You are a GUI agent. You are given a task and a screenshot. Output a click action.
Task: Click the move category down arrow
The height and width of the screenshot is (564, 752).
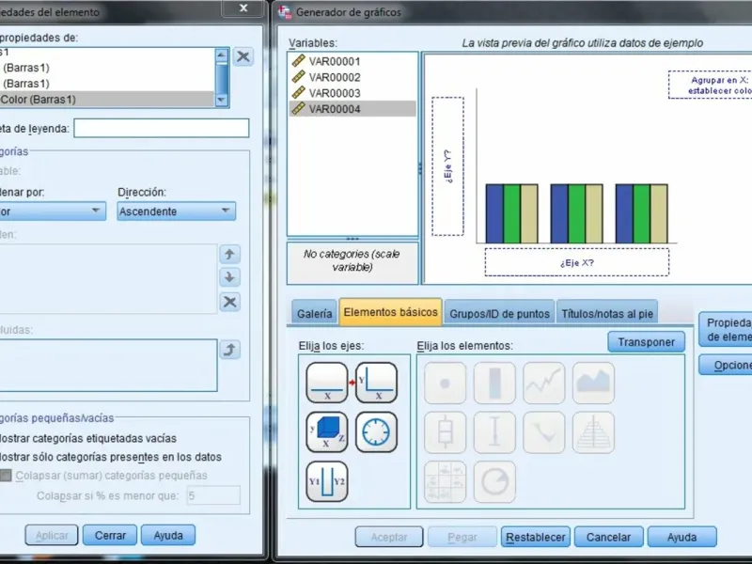pos(229,277)
